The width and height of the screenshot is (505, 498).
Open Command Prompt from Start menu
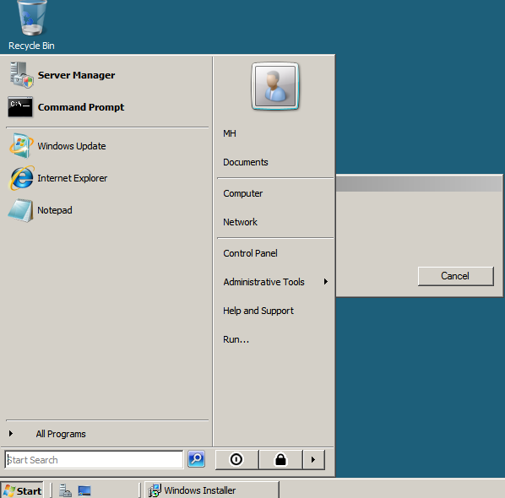pos(106,107)
